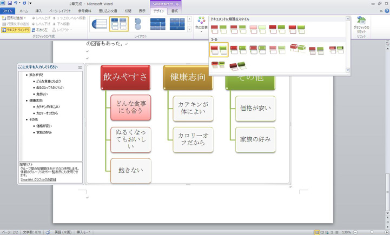Viewport: 390px width, 235px height.
Task: Open the ページレイアウト tab
Action: point(60,11)
